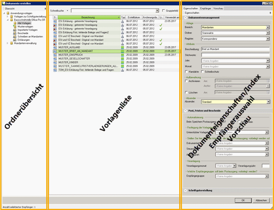Click document icon of MUSTER_KINDER row
The height and width of the screenshot is (210, 274).
pyautogui.click(x=55, y=62)
